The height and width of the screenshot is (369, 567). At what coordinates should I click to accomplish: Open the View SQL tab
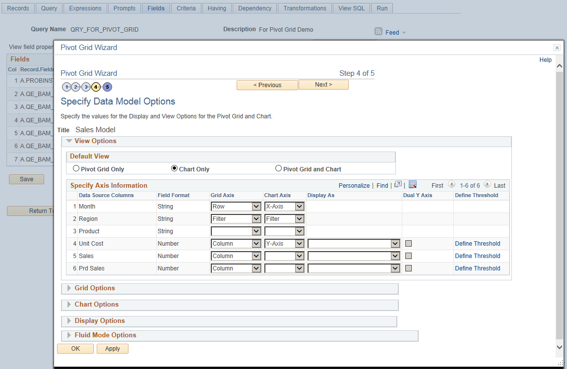pyautogui.click(x=351, y=8)
